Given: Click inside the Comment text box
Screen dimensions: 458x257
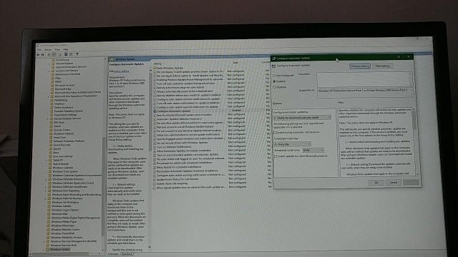Looking at the screenshot, I should pos(364,79).
